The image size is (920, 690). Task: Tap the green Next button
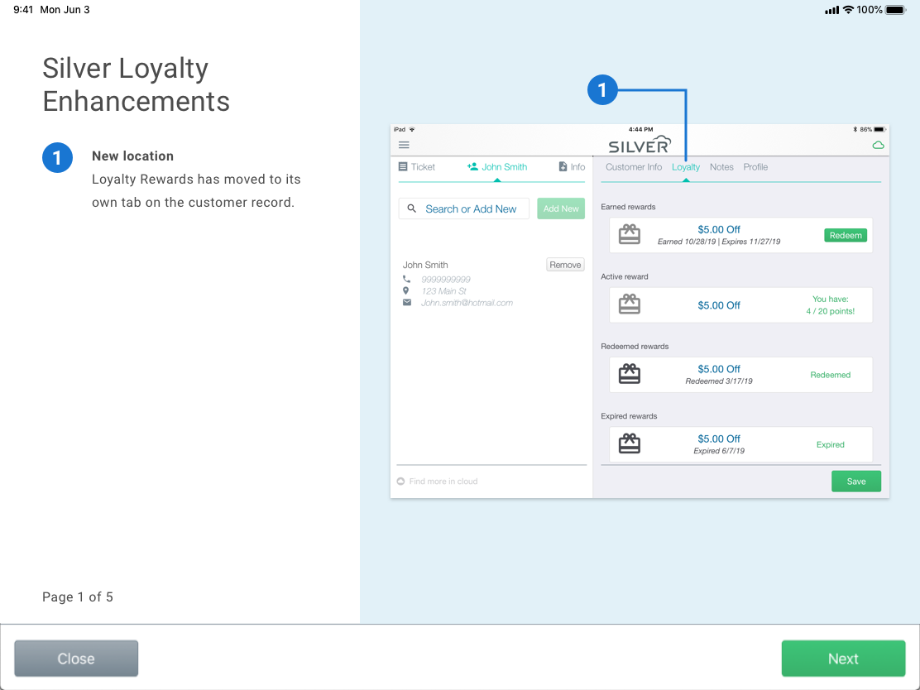843,659
